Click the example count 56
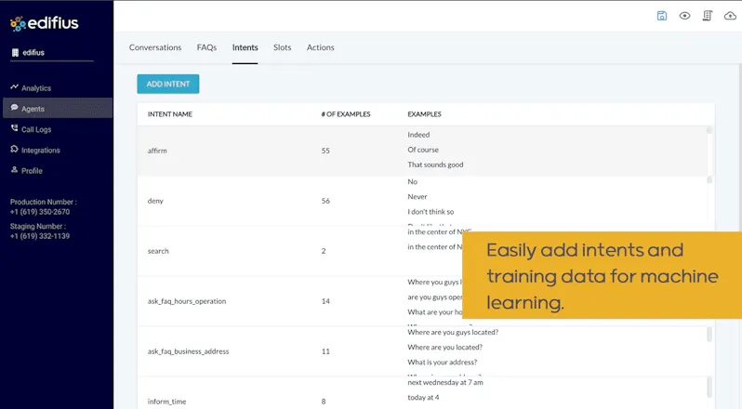Viewport: 742px width, 409px height. pos(325,201)
